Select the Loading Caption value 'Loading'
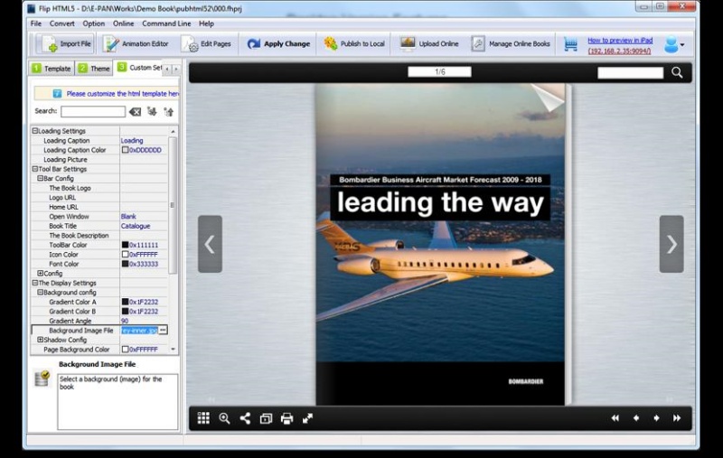The image size is (723, 458). [132, 141]
